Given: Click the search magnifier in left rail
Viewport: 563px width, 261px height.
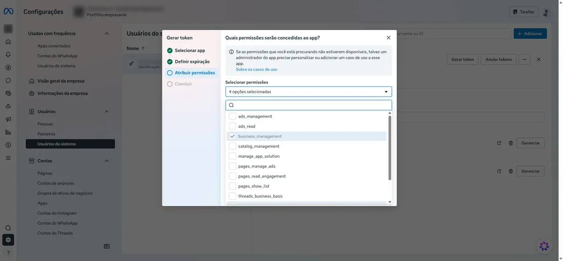Looking at the screenshot, I should coord(8,228).
